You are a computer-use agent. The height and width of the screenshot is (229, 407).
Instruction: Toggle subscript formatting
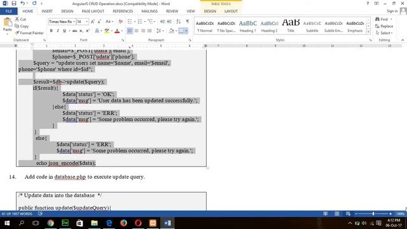(81, 31)
